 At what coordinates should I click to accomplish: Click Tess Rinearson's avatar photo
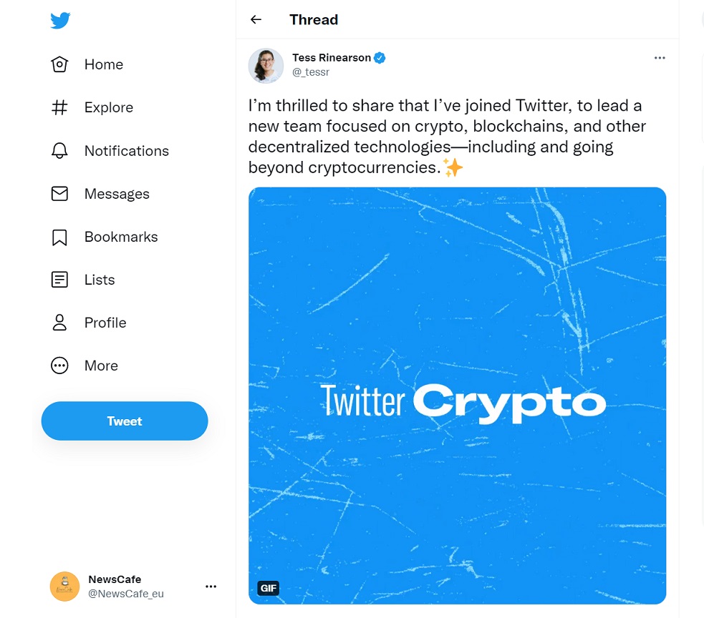[x=266, y=66]
